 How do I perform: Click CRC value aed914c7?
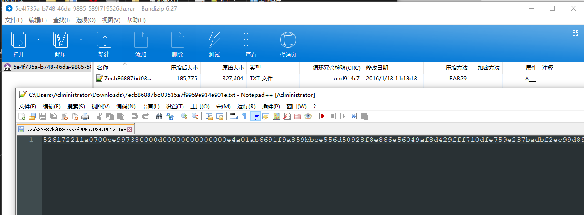tap(347, 79)
